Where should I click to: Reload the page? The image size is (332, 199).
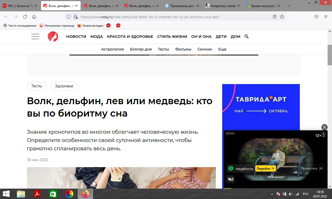(x=25, y=17)
